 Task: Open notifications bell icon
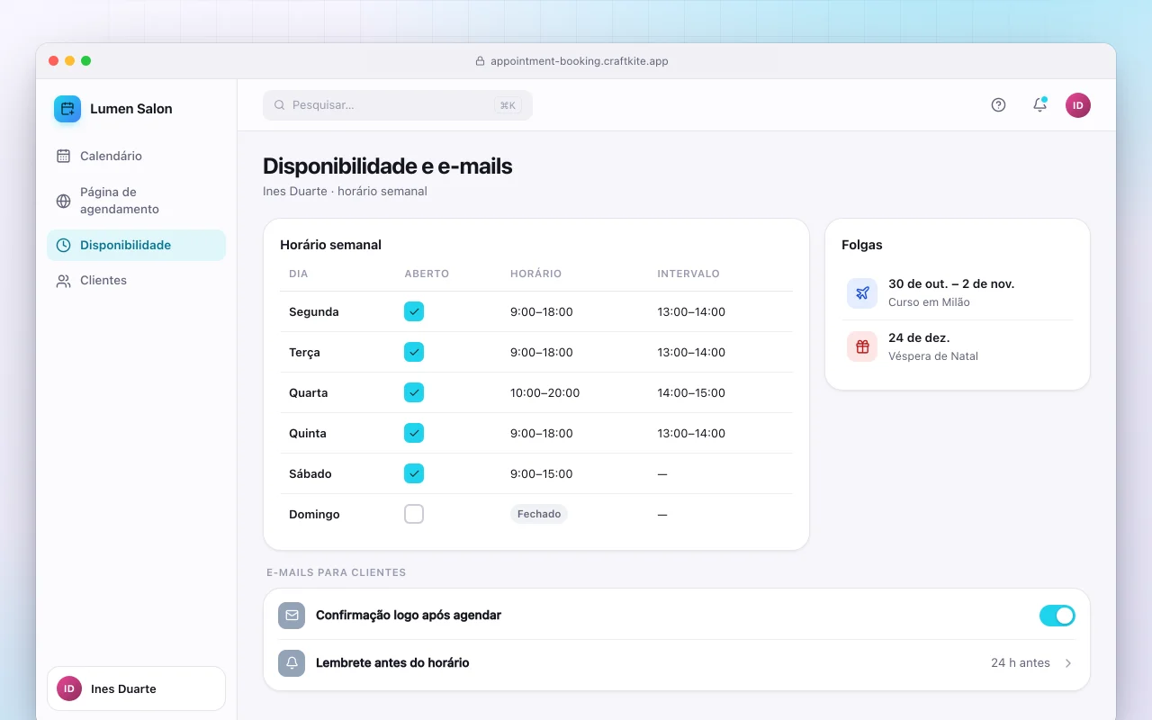pyautogui.click(x=1039, y=105)
